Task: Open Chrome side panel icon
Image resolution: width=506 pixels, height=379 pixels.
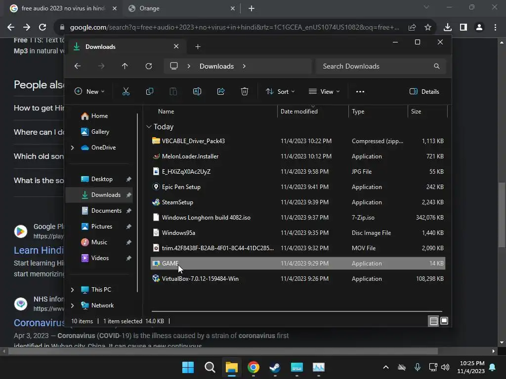Action: (x=464, y=28)
